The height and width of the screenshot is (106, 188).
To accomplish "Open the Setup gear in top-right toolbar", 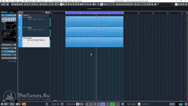I will pos(186,4).
